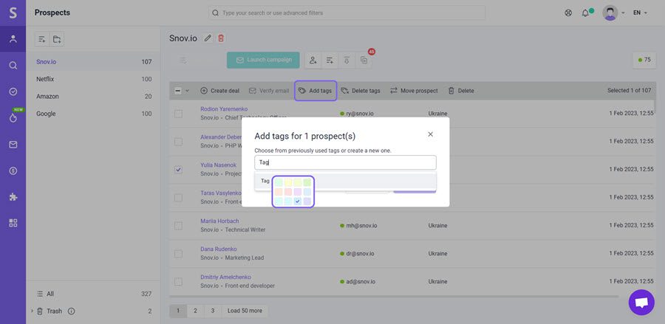Uncheck the box for Yulia Nasenok
The width and height of the screenshot is (665, 324).
[x=179, y=170]
